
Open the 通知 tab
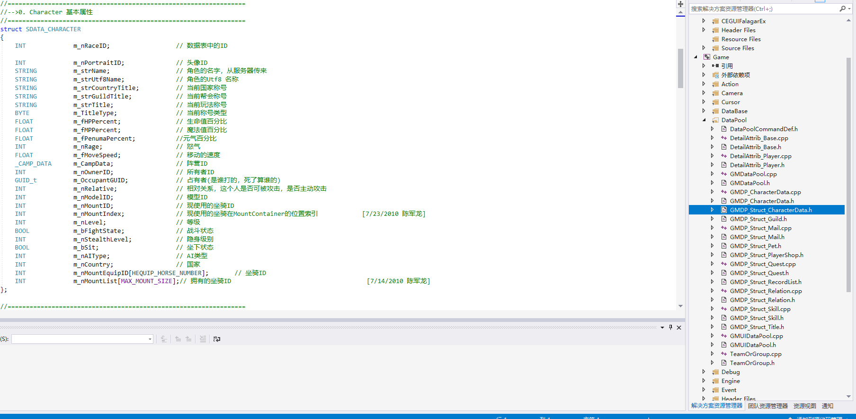click(x=827, y=406)
